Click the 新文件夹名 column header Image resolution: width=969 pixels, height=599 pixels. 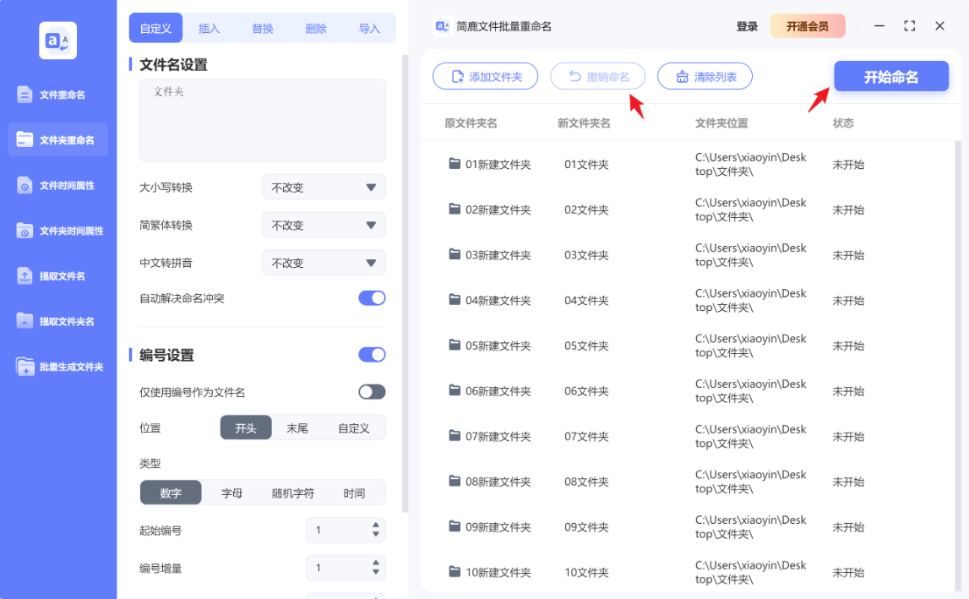[x=584, y=123]
